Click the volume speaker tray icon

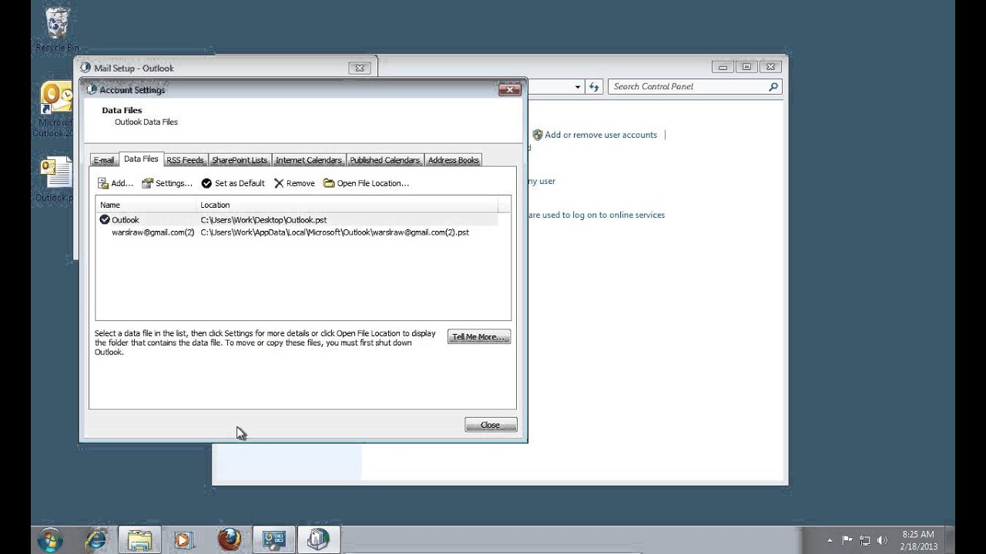(882, 540)
